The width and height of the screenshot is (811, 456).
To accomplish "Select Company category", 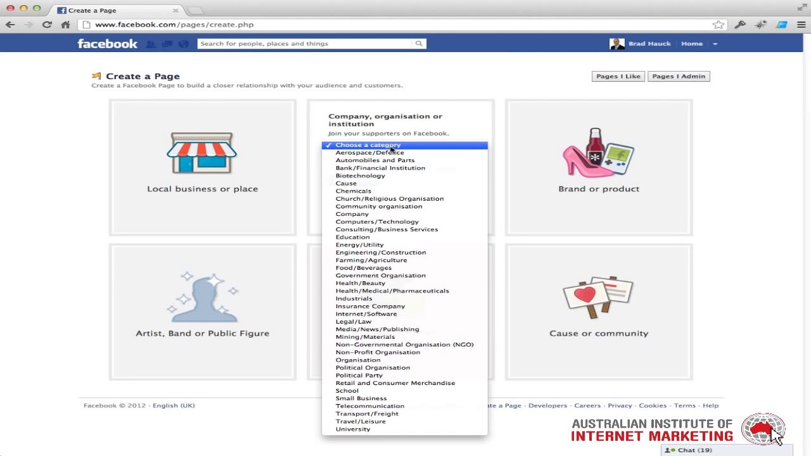I will click(404, 214).
